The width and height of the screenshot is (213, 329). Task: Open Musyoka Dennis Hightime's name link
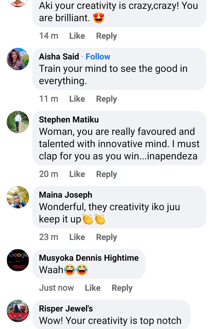coord(89,258)
